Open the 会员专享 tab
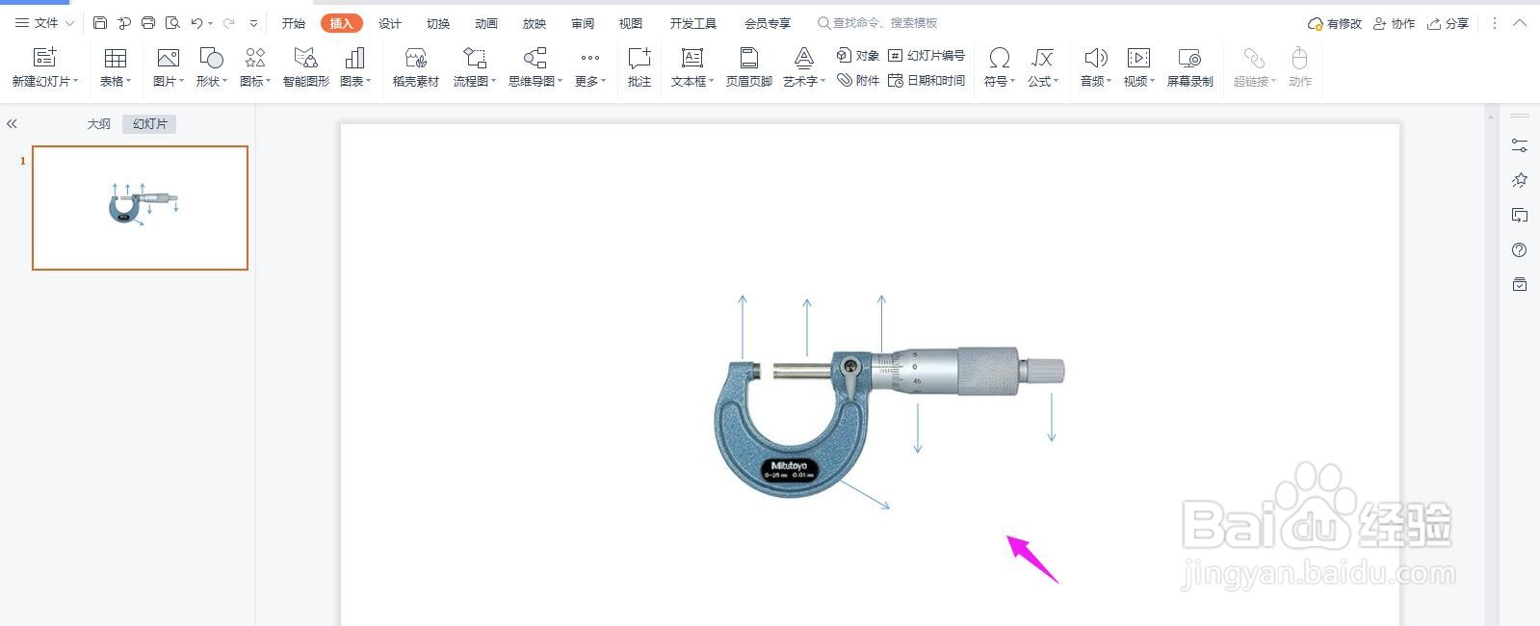 click(x=768, y=23)
